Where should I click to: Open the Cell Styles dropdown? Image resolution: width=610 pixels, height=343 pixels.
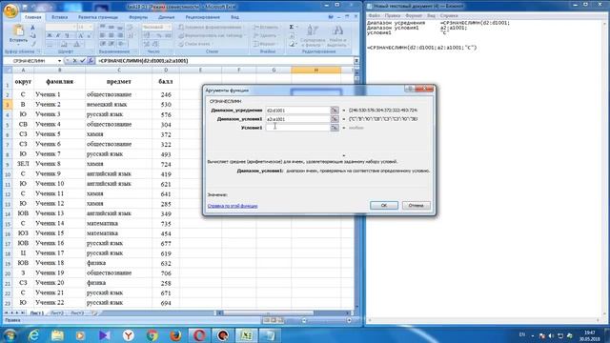click(x=195, y=44)
